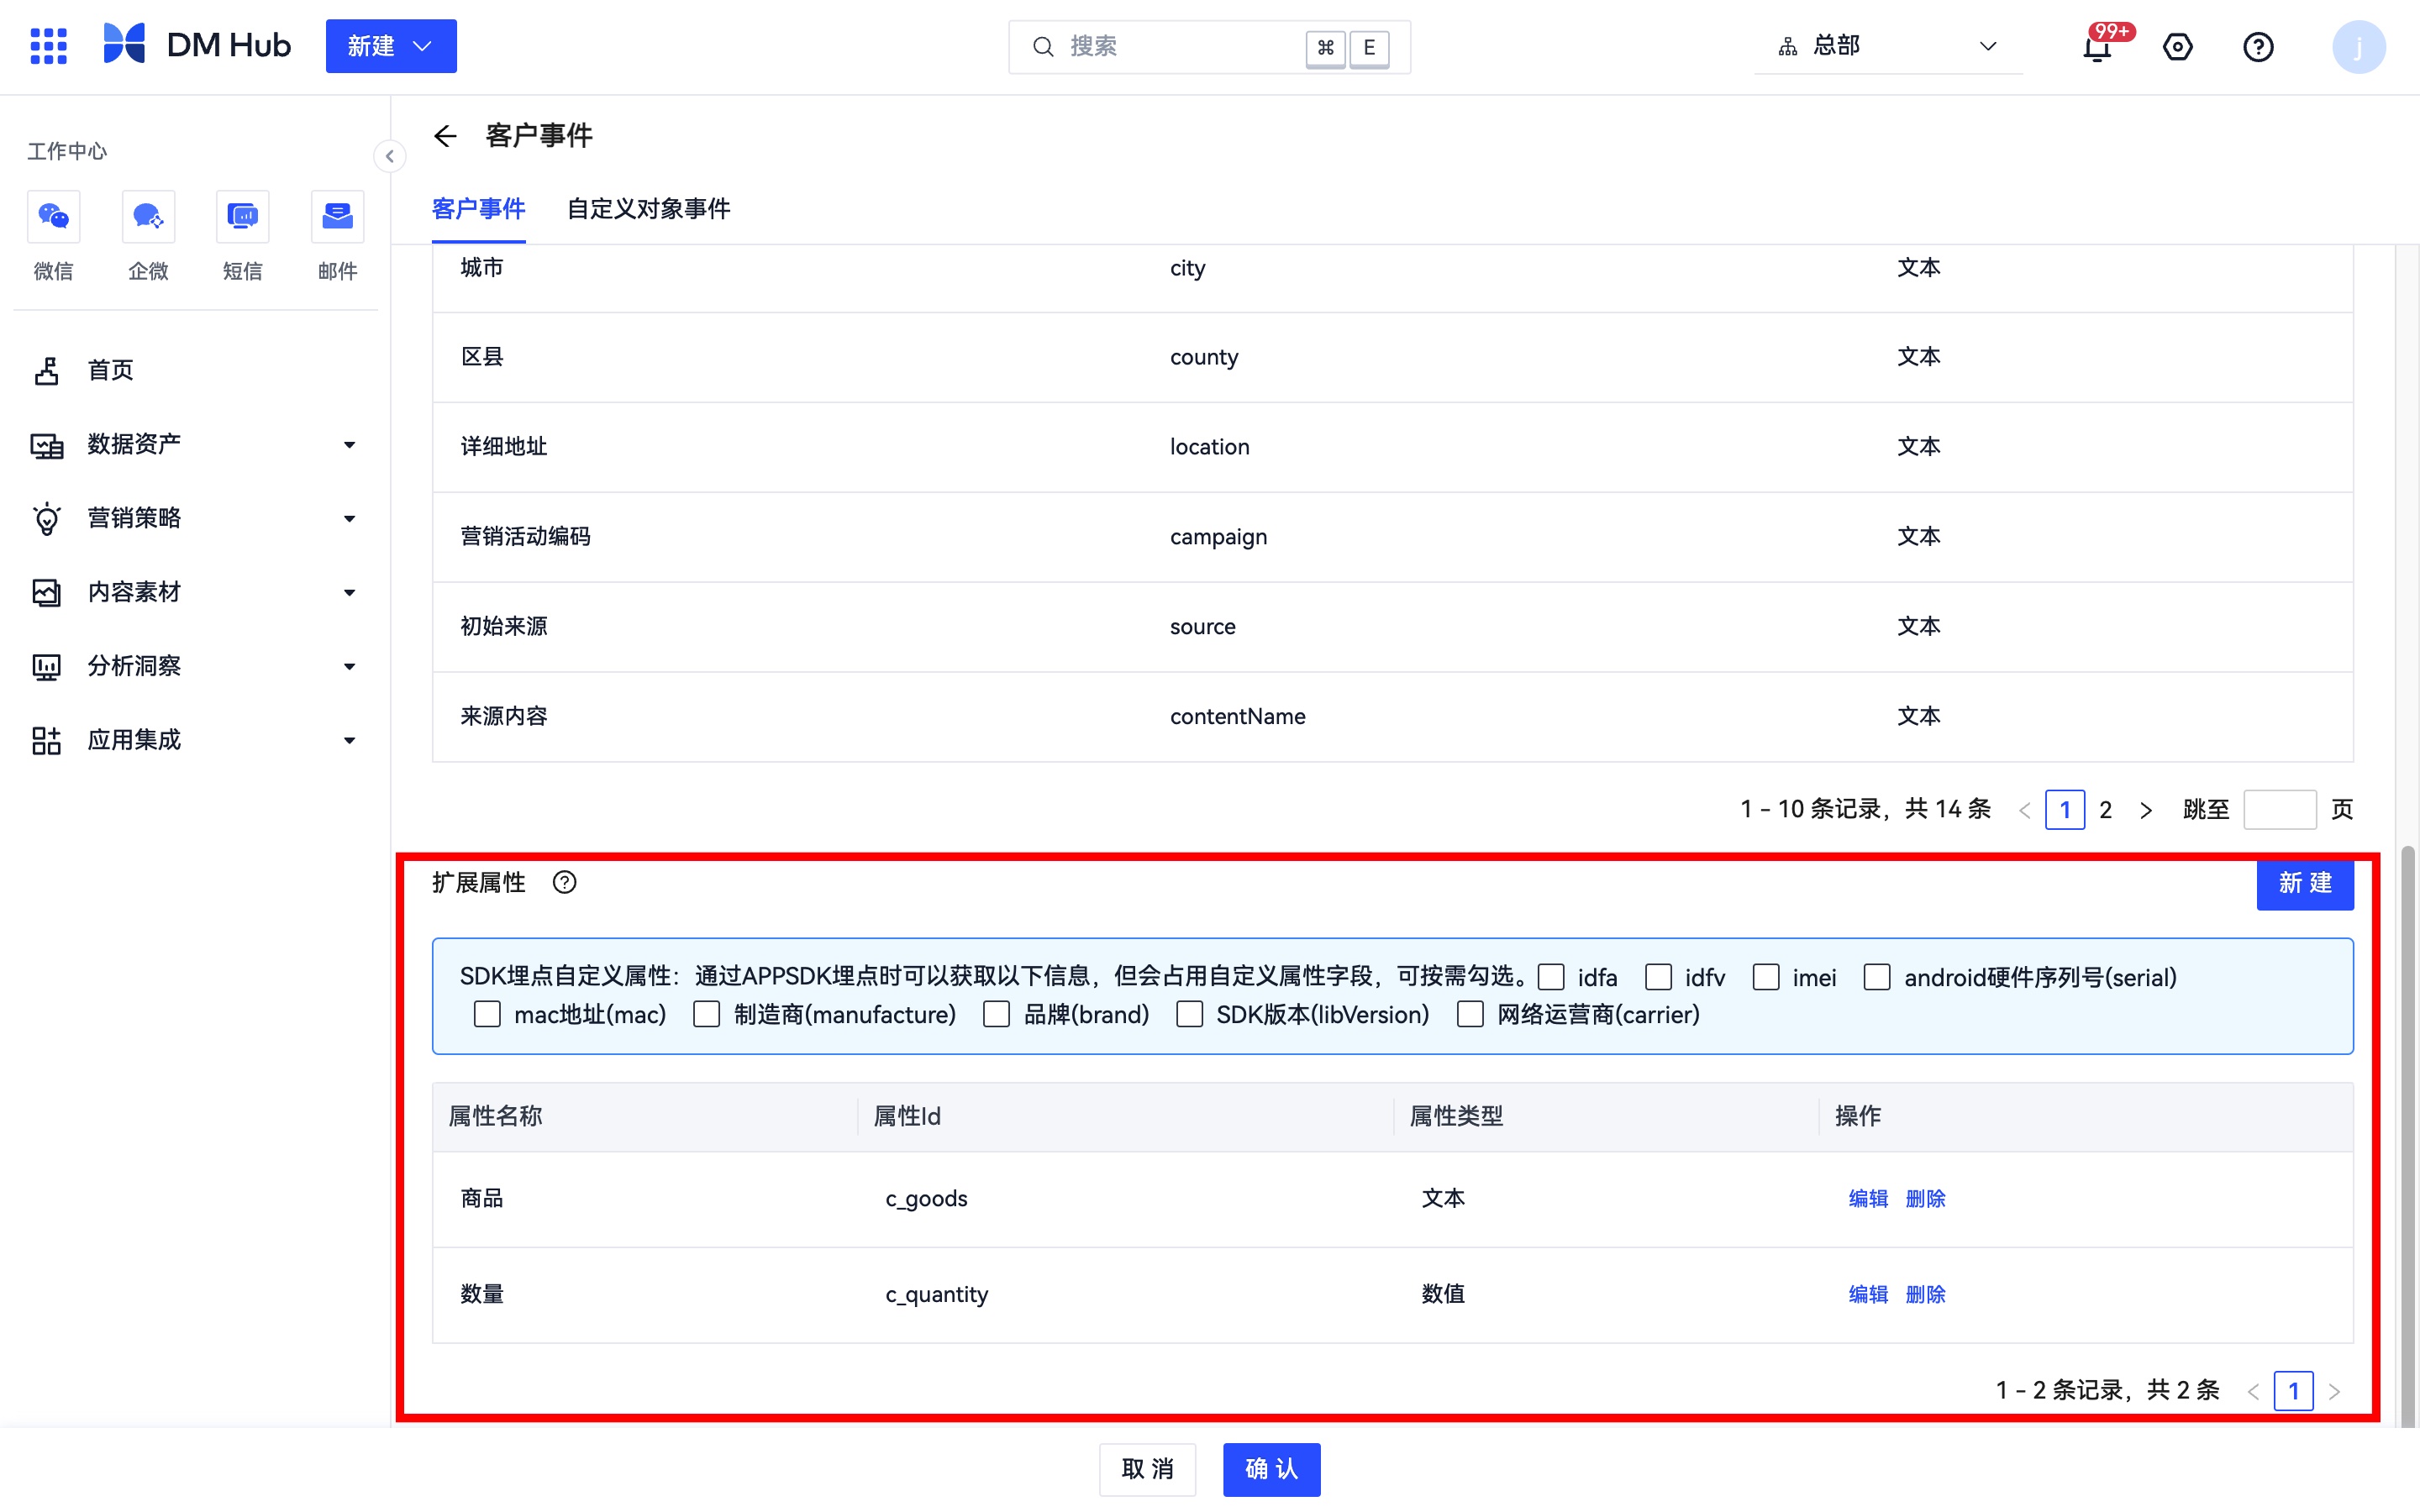Expand the 数据资产 menu arrow
Viewport: 2420px width, 1512px height.
click(349, 445)
